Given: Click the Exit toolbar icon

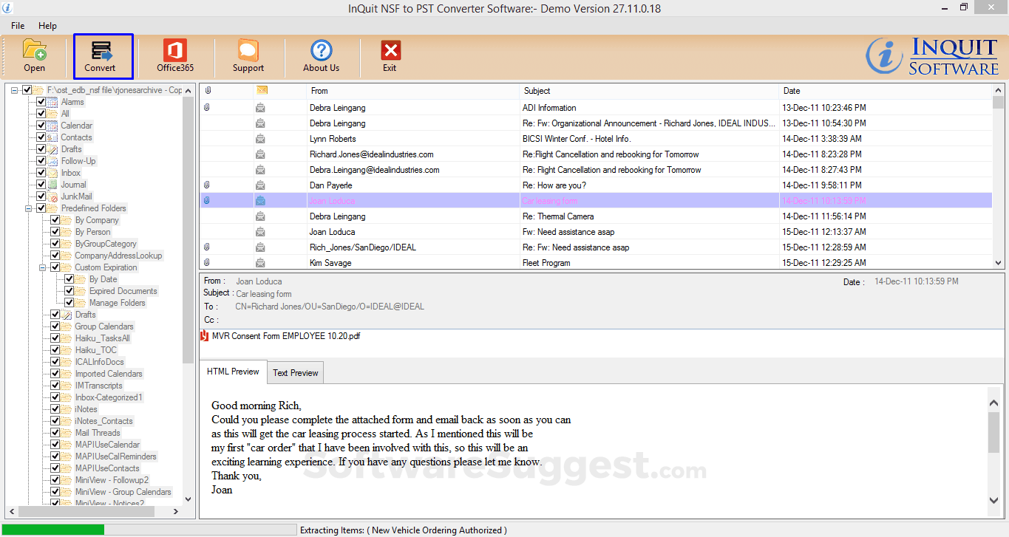Looking at the screenshot, I should 390,56.
